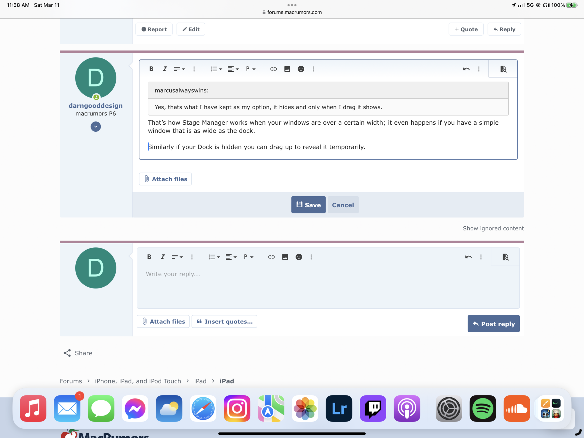Open list dropdown in edit post toolbar
The height and width of the screenshot is (438, 584).
(x=216, y=69)
